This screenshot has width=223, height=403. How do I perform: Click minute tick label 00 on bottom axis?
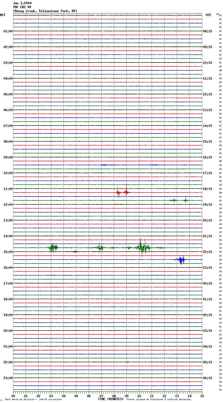(x=13, y=396)
